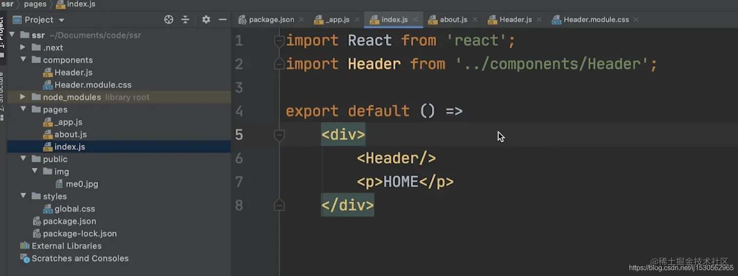Screen dimensions: 738x276
Task: Hide the Project panel with minus icon
Action: pyautogui.click(x=223, y=20)
